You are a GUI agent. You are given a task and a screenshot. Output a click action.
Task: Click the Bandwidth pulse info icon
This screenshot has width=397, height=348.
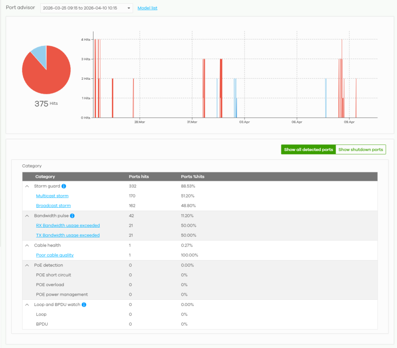point(72,216)
